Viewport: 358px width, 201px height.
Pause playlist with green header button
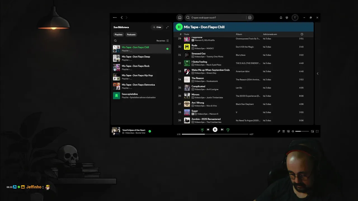click(179, 27)
